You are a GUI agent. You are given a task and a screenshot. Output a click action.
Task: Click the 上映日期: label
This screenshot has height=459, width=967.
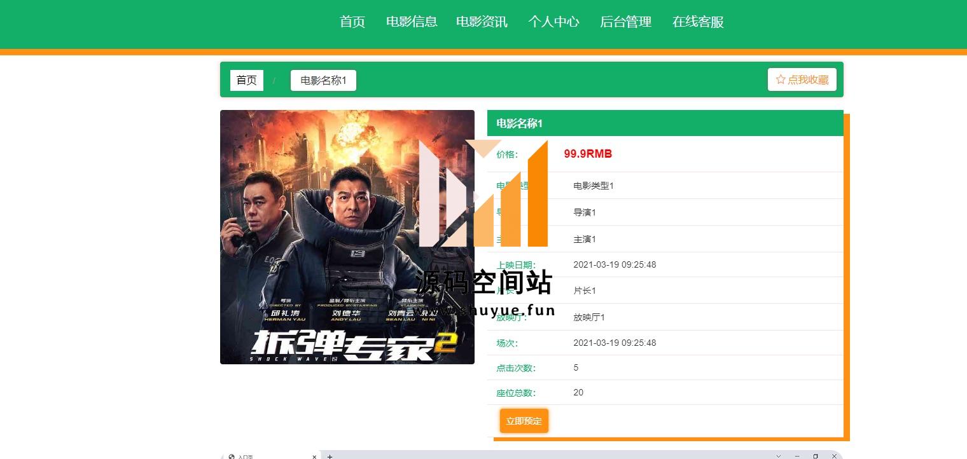(x=516, y=265)
